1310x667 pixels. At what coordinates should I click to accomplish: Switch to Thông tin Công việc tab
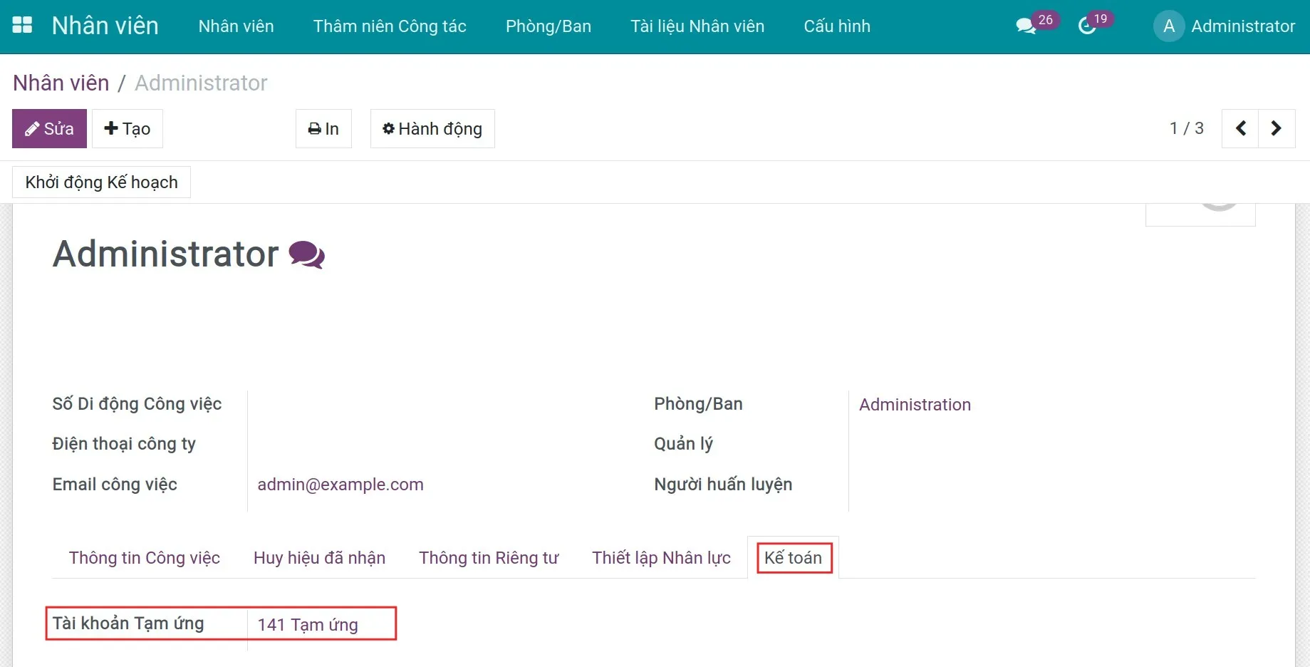coord(145,558)
